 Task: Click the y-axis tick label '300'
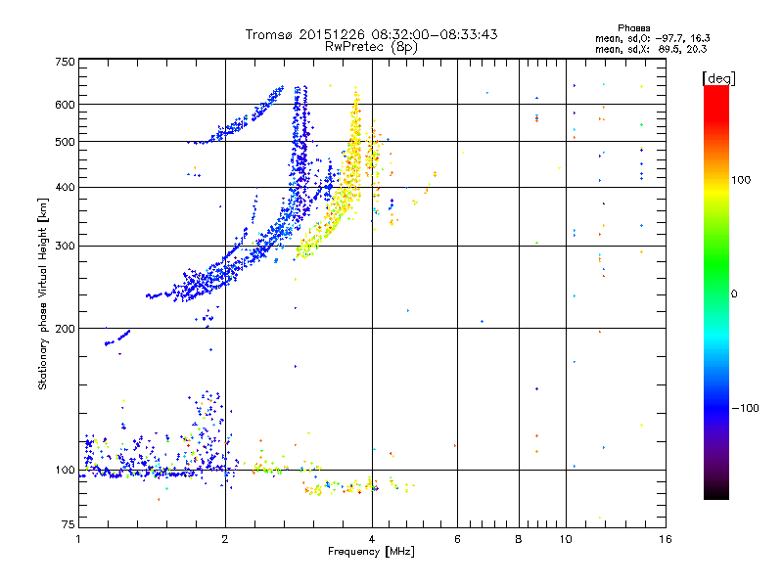pos(65,247)
